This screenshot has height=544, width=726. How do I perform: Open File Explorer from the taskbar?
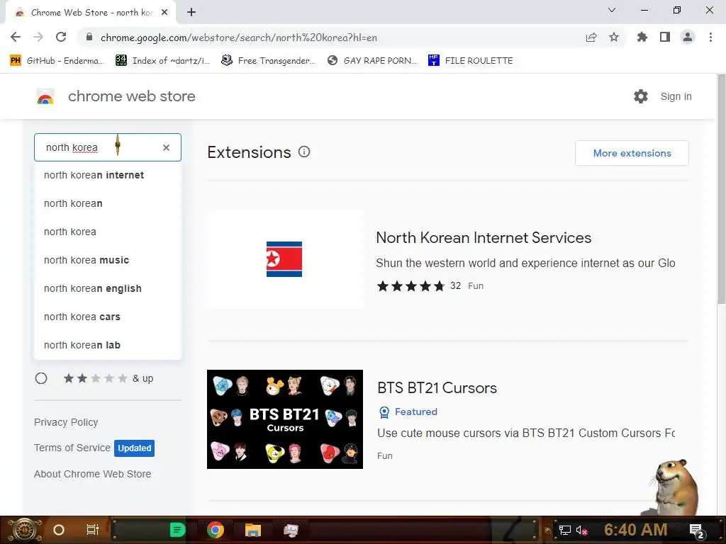tap(253, 530)
